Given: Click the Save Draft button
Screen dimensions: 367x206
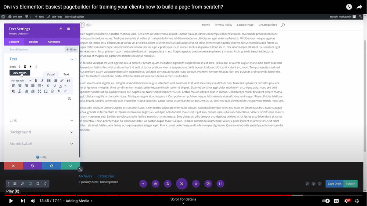Looking at the screenshot, I should 334,184.
